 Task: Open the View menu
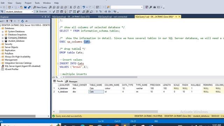(10, 3)
